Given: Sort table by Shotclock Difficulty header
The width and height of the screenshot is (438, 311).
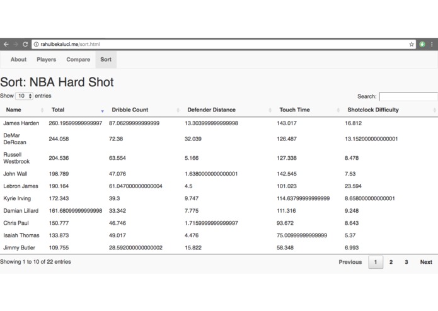Looking at the screenshot, I should [391, 110].
